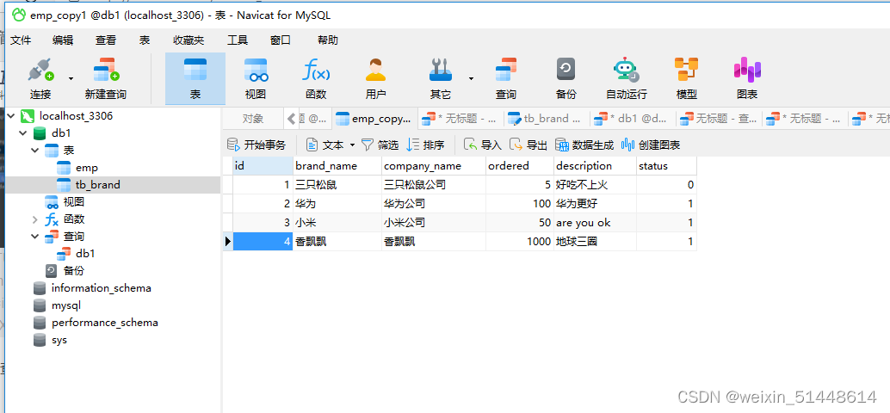This screenshot has height=413, width=890.
Task: Click the cell 地球三圈
Action: pos(595,242)
